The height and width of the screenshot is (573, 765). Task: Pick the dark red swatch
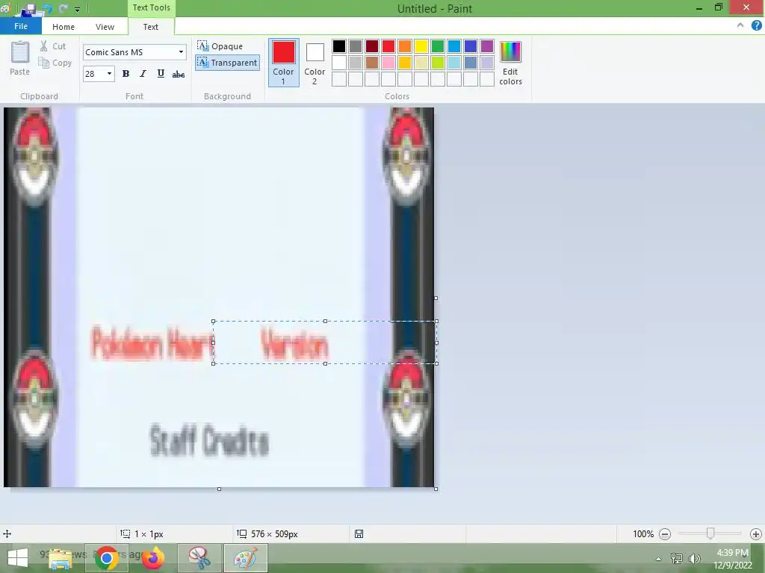click(x=372, y=46)
